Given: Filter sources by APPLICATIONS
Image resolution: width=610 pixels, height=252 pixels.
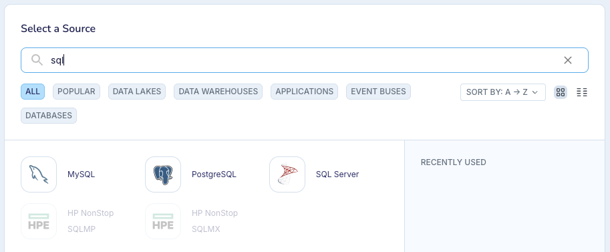Looking at the screenshot, I should (305, 92).
